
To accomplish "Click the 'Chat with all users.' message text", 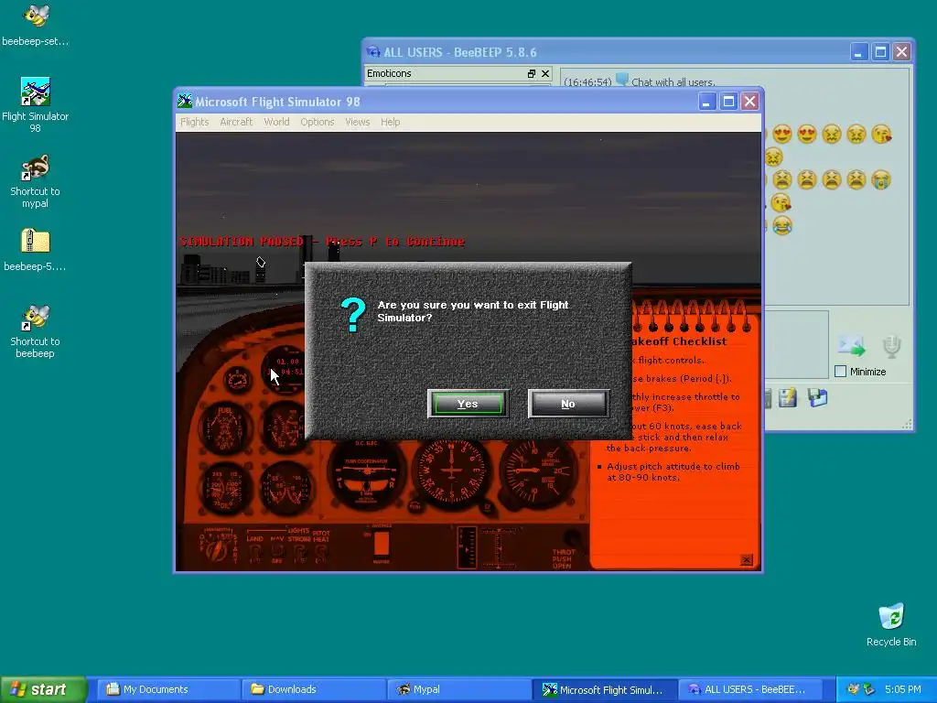I will click(x=673, y=82).
